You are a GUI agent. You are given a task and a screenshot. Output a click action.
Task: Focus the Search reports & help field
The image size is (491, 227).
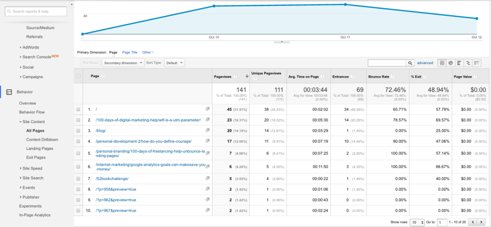click(35, 11)
